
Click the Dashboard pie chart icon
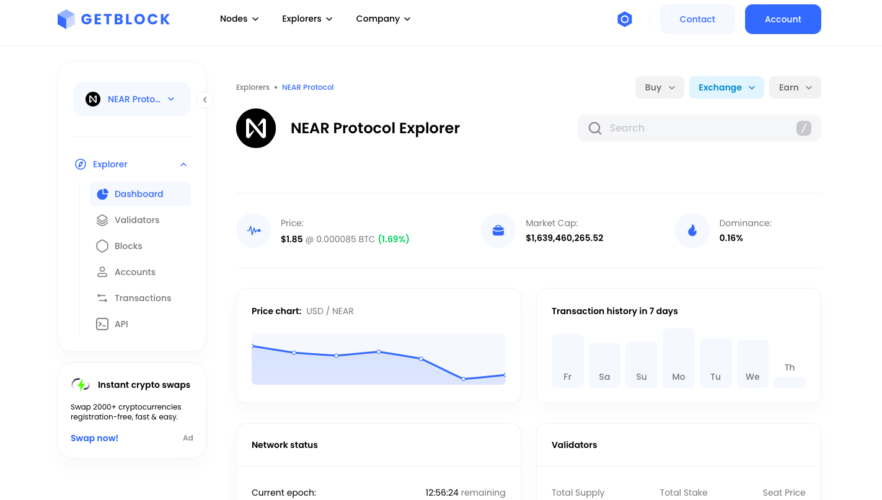click(103, 194)
